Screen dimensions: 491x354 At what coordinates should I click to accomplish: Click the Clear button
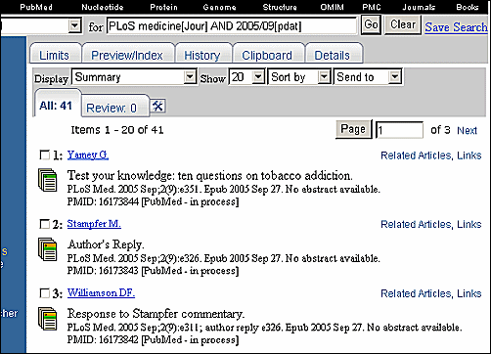point(403,24)
